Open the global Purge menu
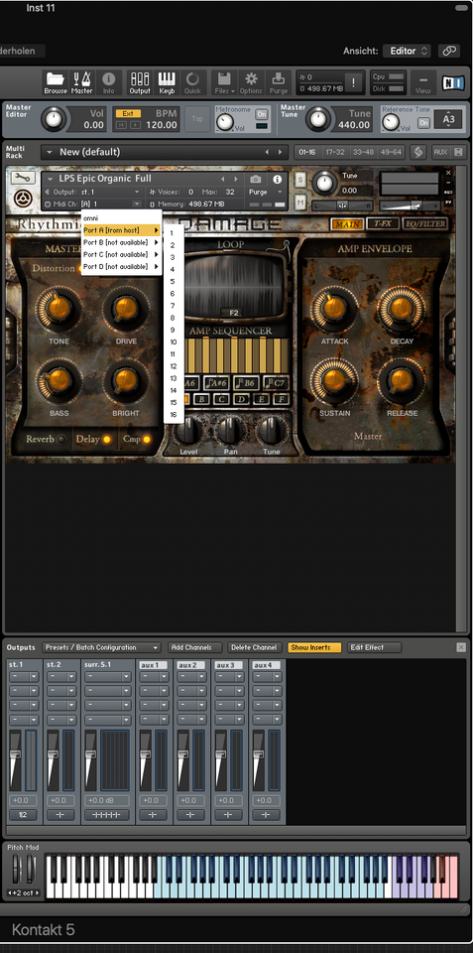The width and height of the screenshot is (473, 953). click(278, 82)
